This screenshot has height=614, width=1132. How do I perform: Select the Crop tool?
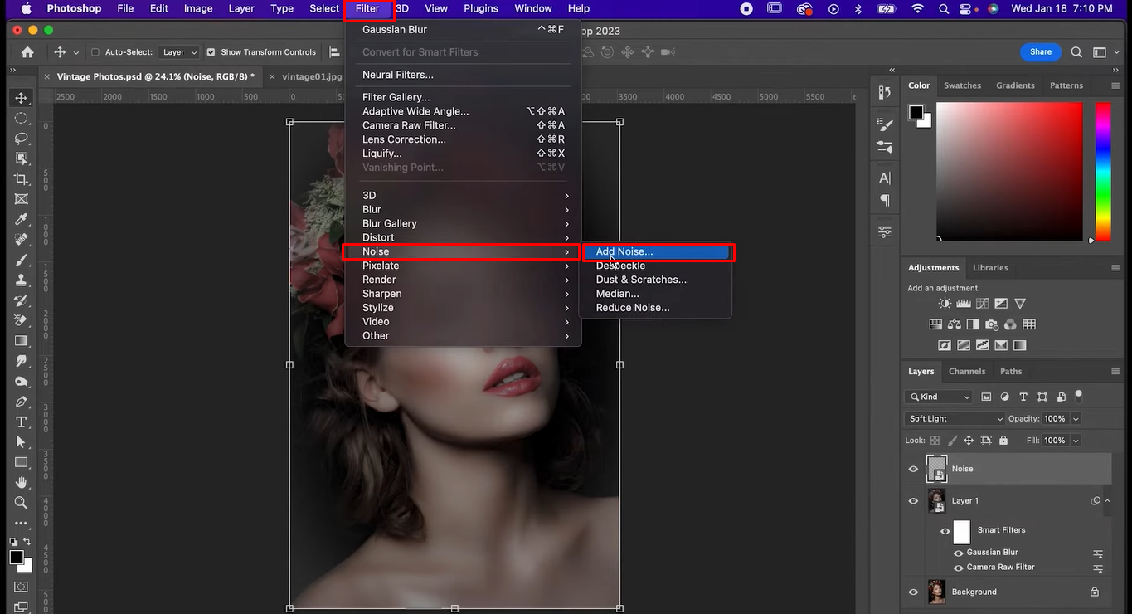21,178
